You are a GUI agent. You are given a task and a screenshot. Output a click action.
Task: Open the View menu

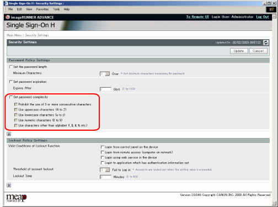click(x=29, y=9)
